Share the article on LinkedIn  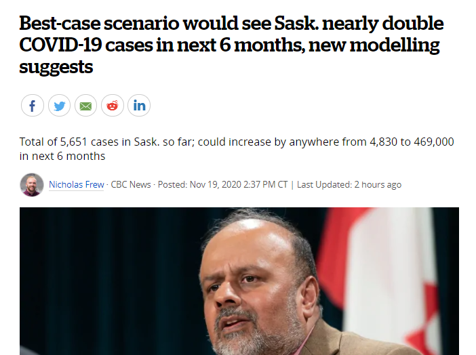click(x=139, y=106)
